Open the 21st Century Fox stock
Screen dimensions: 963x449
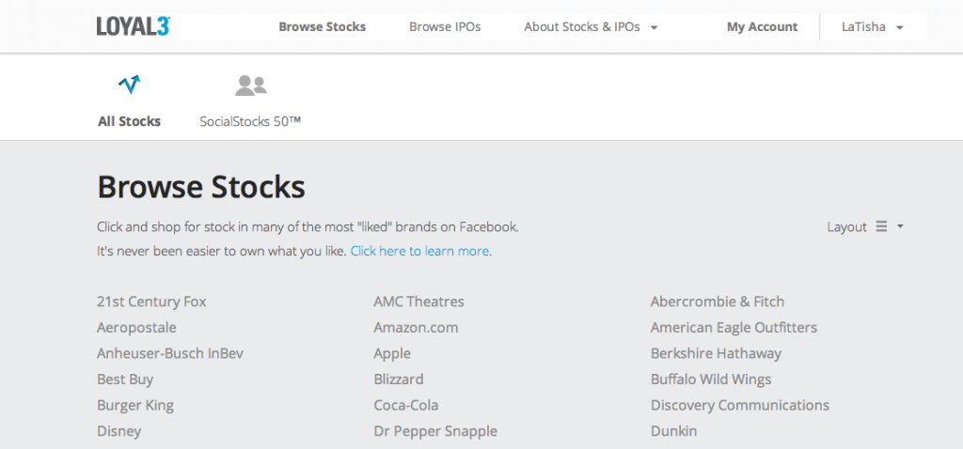pos(151,302)
